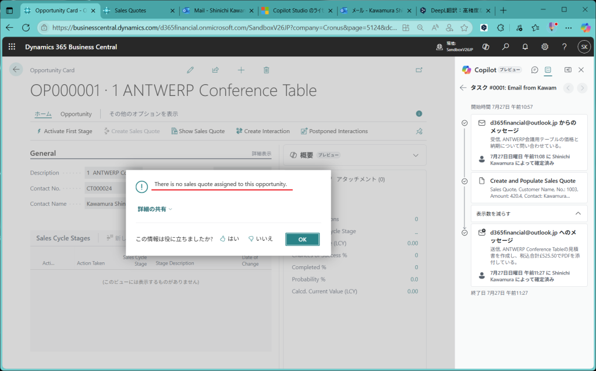This screenshot has height=371, width=596.
Task: Click はい thumbs-up feedback in dialog
Action: click(x=229, y=239)
